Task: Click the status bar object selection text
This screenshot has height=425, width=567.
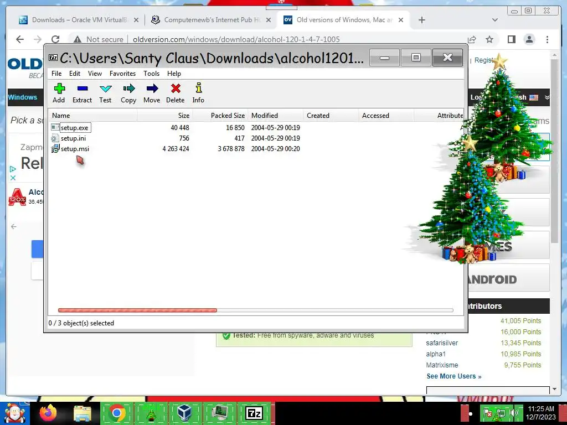Action: [x=81, y=323]
